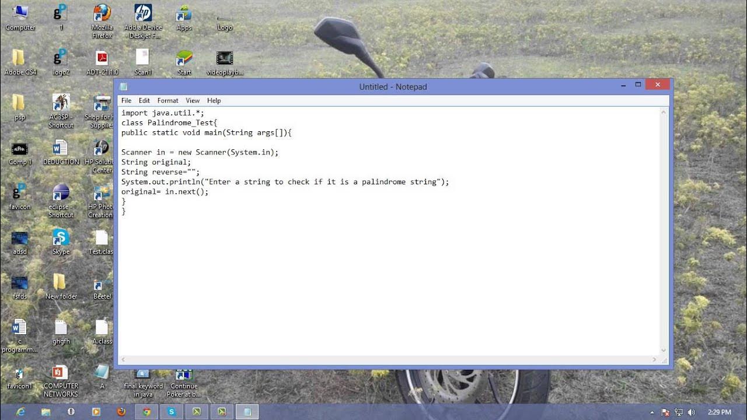The image size is (747, 420).
Task: Click the line 'Scanner in = new Scanner(System.in);'
Action: pos(200,152)
